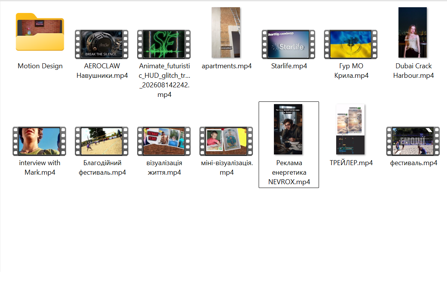This screenshot has width=447, height=286.
Task: Select the Благодійний фестиваль video thumbnail
Action: 102,141
